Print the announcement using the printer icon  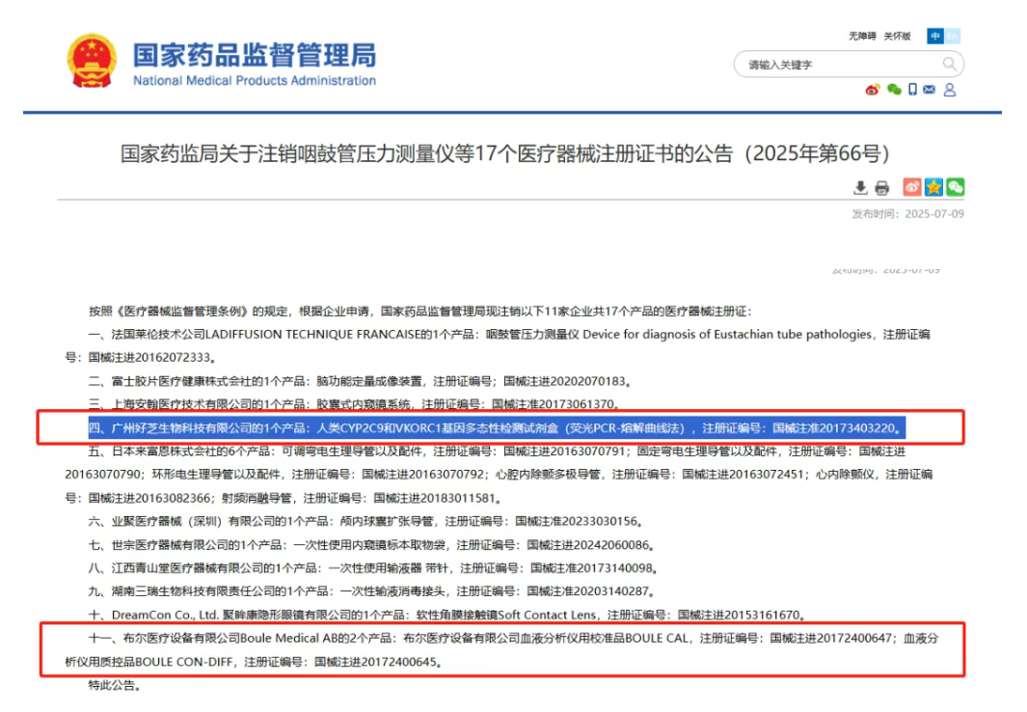click(881, 187)
